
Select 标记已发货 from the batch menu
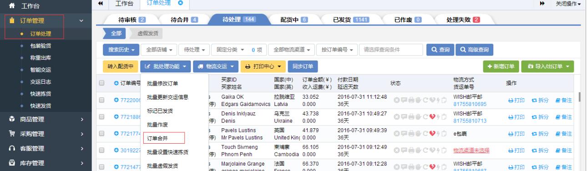coord(160,111)
